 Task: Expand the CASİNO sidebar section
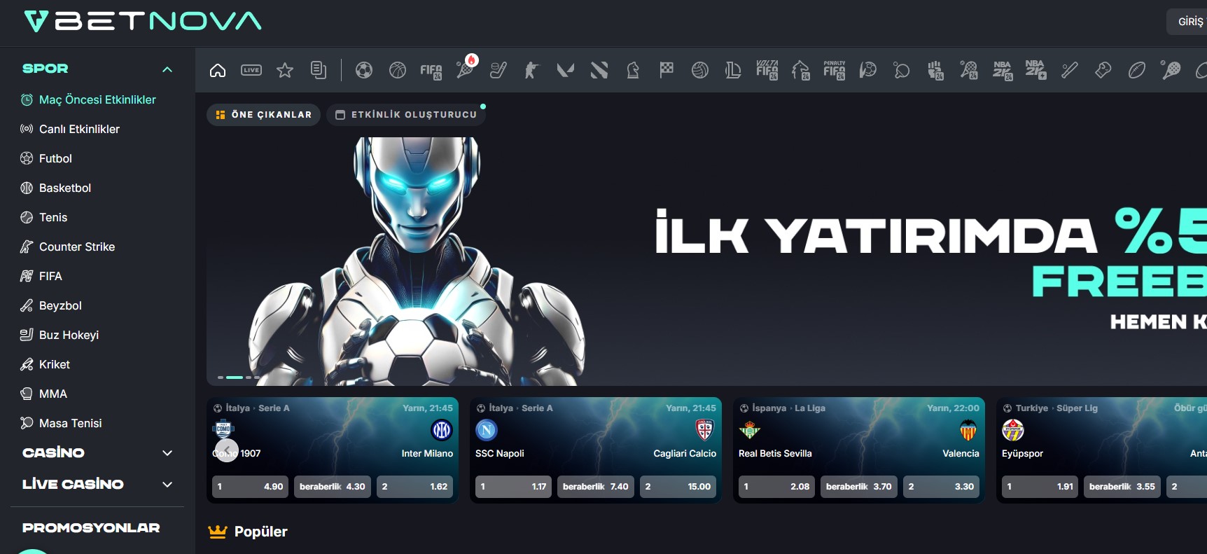[167, 453]
